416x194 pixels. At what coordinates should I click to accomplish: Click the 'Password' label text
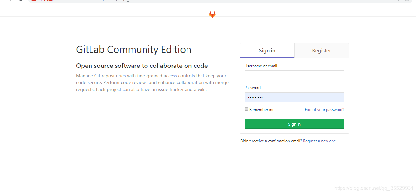click(253, 88)
